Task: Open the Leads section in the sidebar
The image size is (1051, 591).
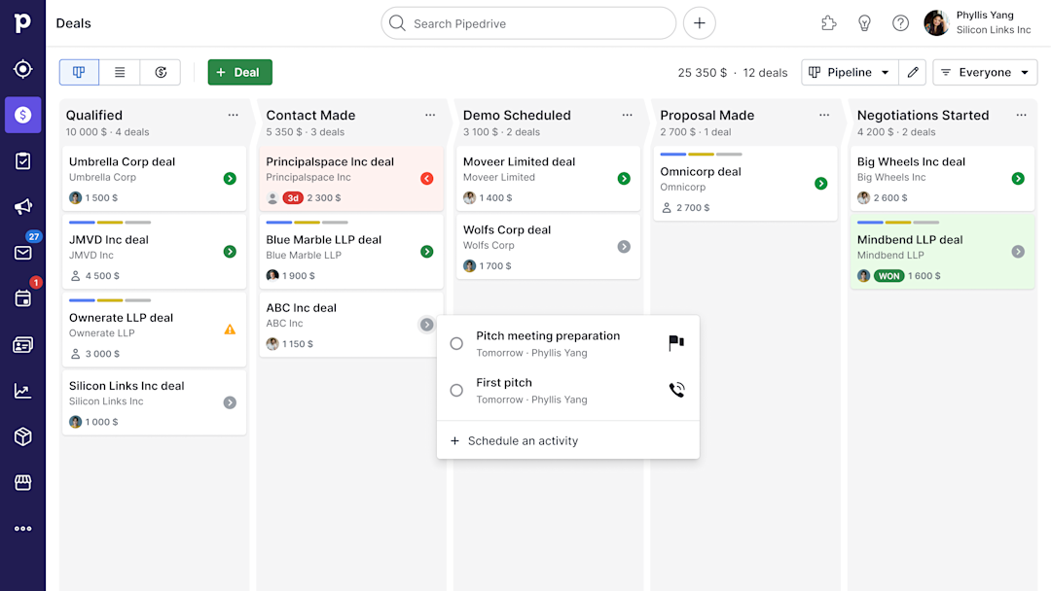Action: 22,69
